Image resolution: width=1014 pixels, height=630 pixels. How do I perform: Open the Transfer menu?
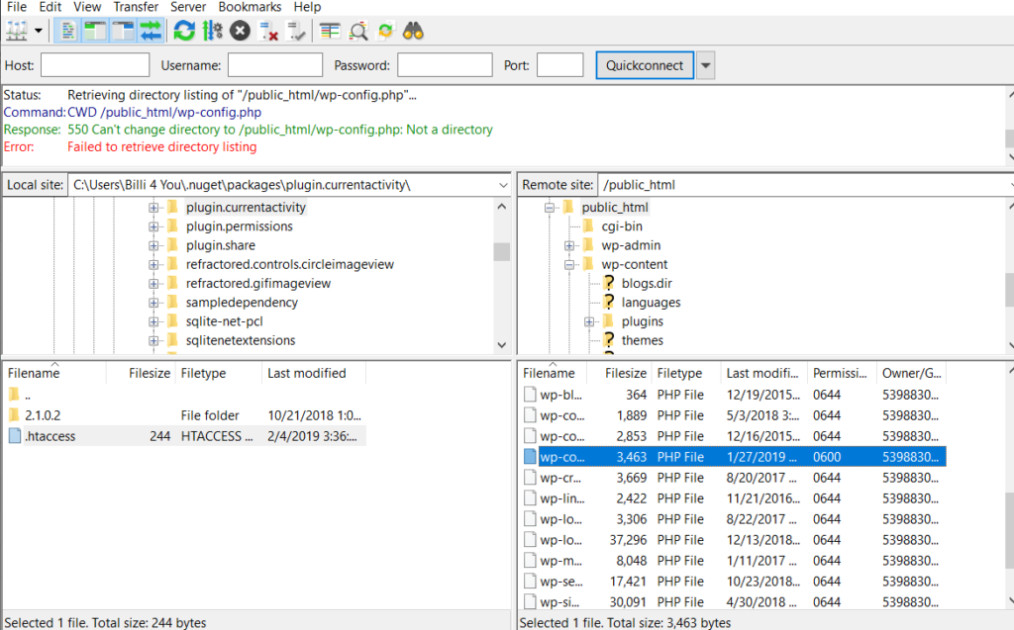coord(136,7)
